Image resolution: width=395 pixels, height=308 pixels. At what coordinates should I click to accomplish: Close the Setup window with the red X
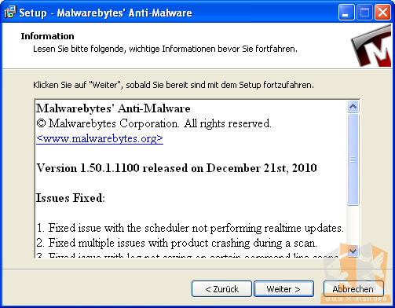[x=382, y=13]
